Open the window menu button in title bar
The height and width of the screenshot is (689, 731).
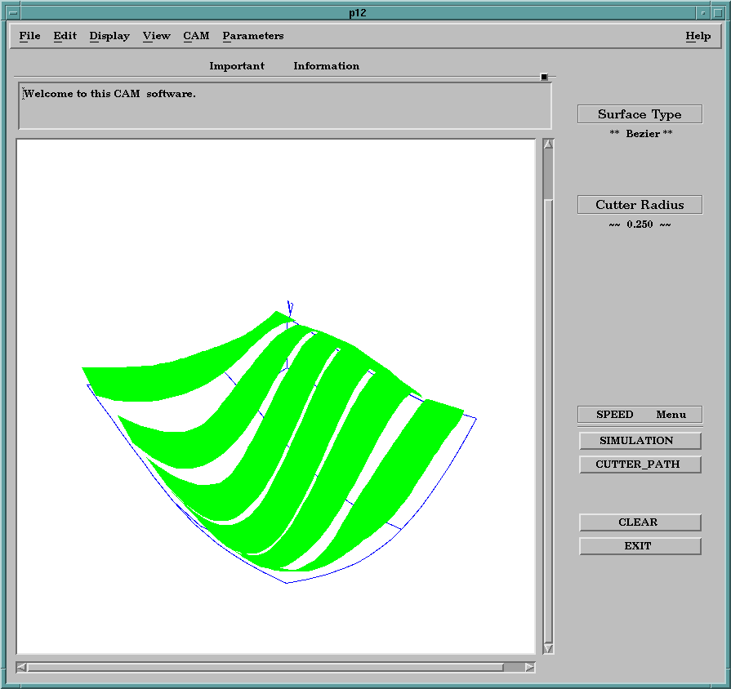click(x=13, y=12)
